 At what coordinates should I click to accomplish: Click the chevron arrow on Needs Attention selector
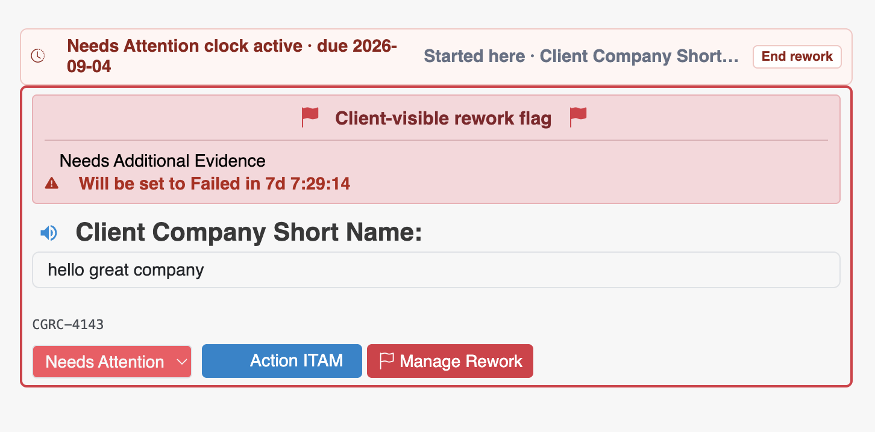pyautogui.click(x=181, y=362)
